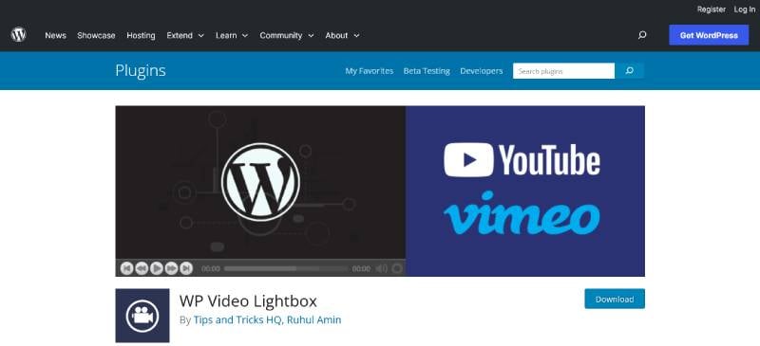Open the Hosting page
The image size is (760, 346).
click(141, 35)
